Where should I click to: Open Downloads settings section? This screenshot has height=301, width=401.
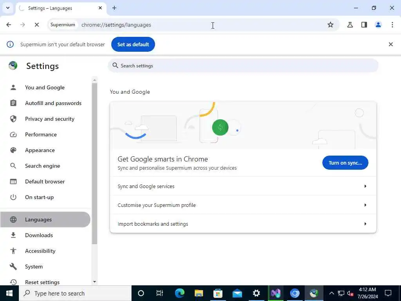point(39,235)
